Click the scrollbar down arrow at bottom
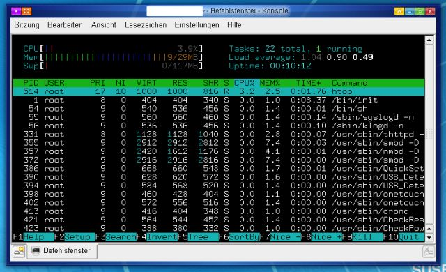The image size is (446, 272). click(429, 237)
